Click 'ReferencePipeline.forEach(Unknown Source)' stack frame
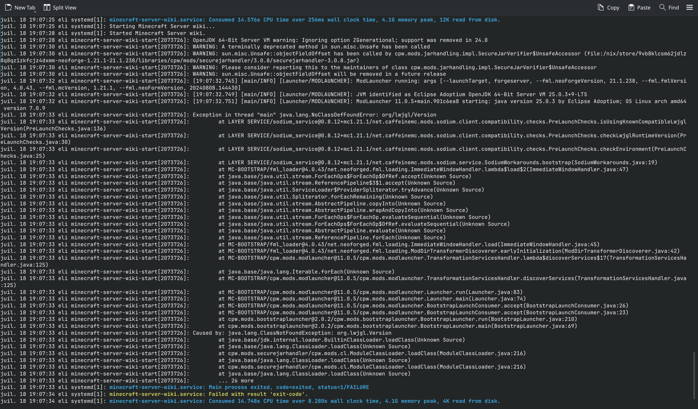This screenshot has height=409, width=698. tap(380, 237)
